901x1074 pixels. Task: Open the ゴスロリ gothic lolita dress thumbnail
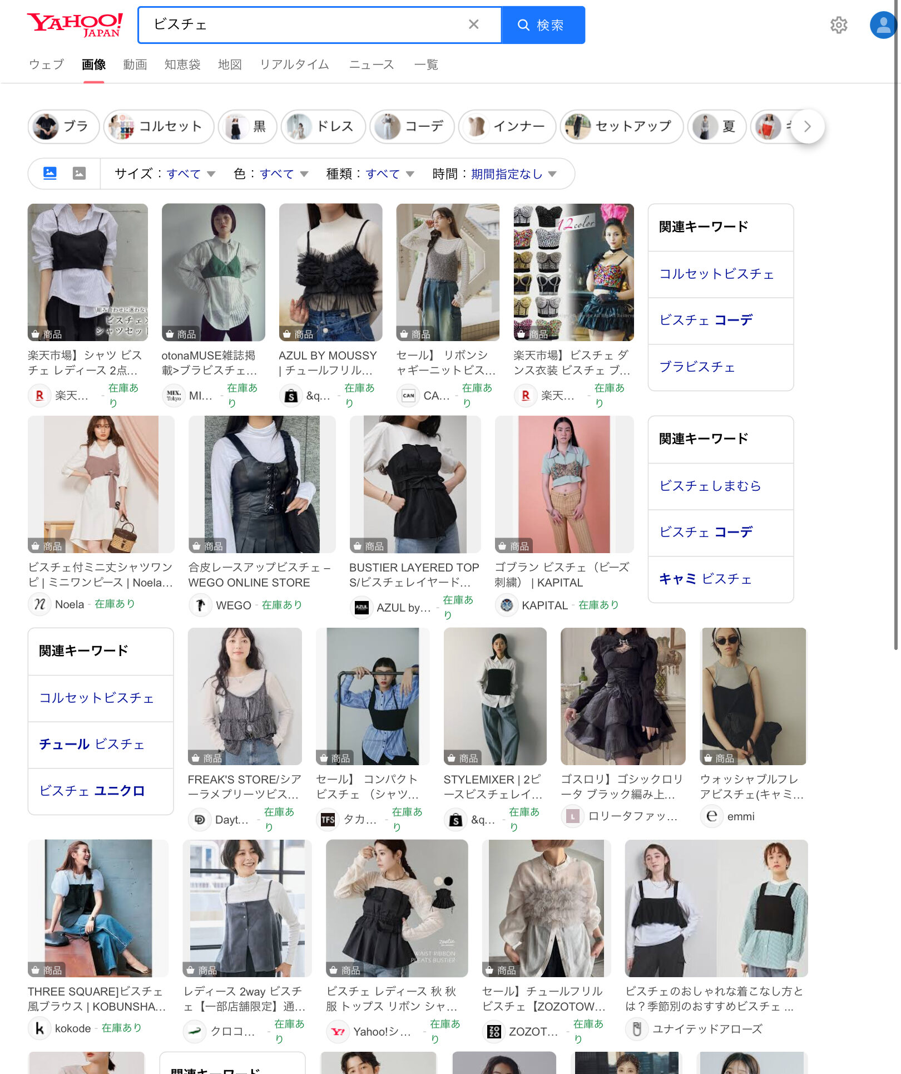[623, 696]
